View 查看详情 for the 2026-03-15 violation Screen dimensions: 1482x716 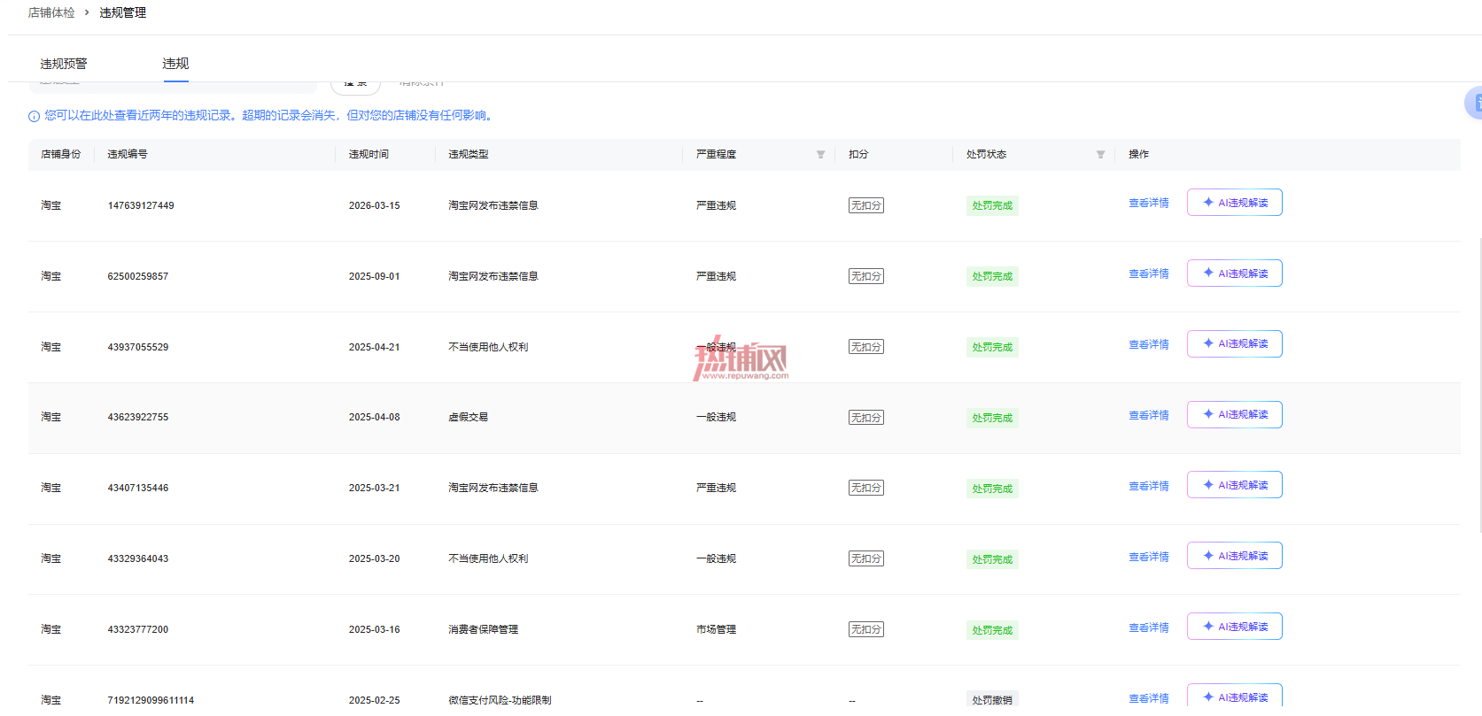1148,204
